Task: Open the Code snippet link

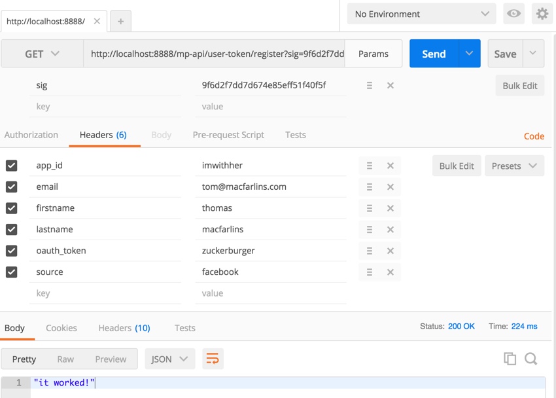Action: pyautogui.click(x=534, y=136)
